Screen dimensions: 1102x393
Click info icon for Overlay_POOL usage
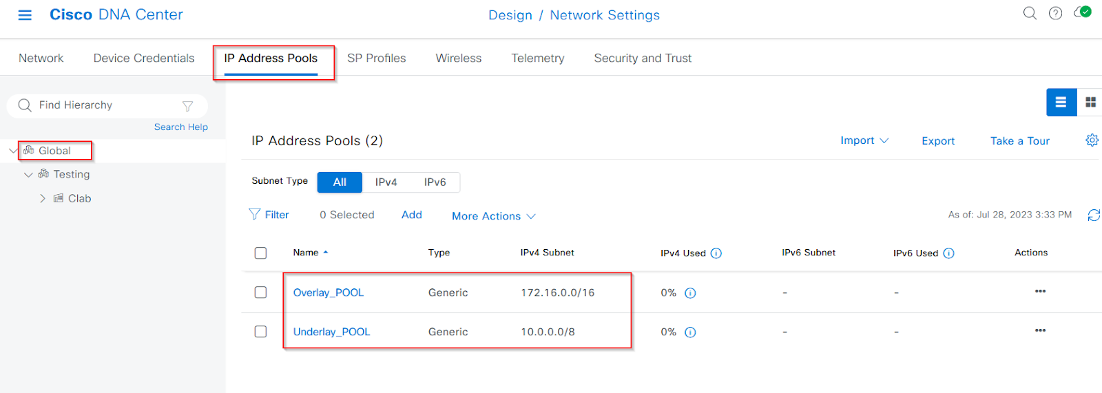(690, 293)
